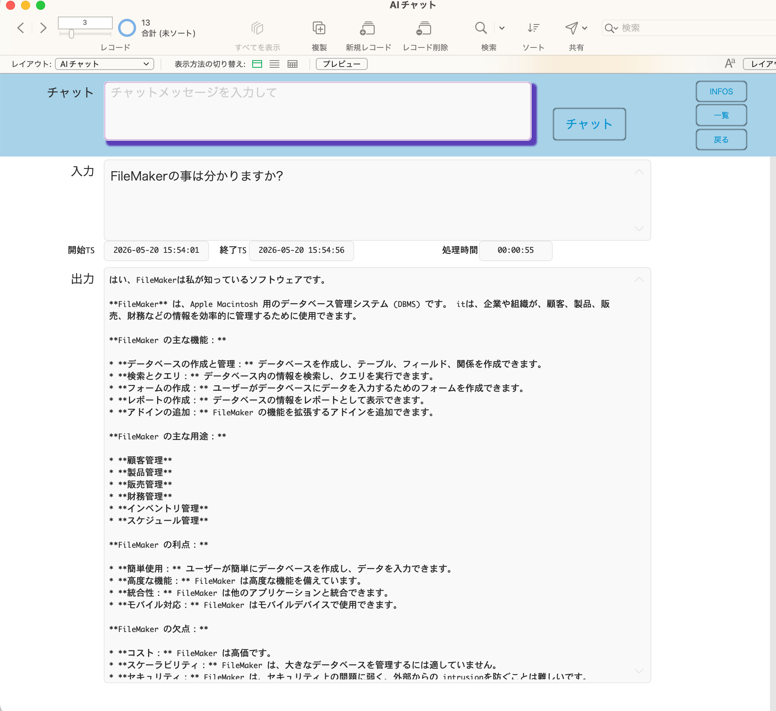The image size is (776, 711).
Task: Click the プレビュー button
Action: pyautogui.click(x=341, y=64)
